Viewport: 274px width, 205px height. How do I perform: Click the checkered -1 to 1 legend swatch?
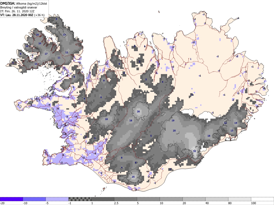tap(80, 199)
